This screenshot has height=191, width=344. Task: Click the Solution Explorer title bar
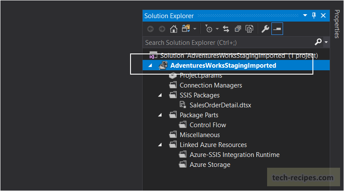236,16
